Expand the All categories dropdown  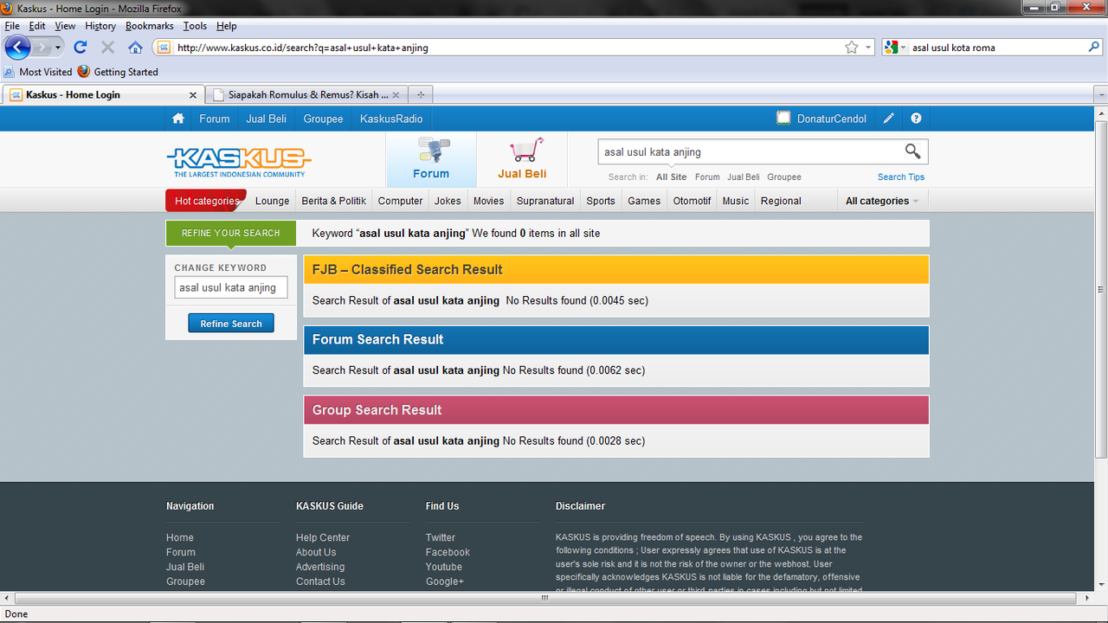click(x=882, y=201)
